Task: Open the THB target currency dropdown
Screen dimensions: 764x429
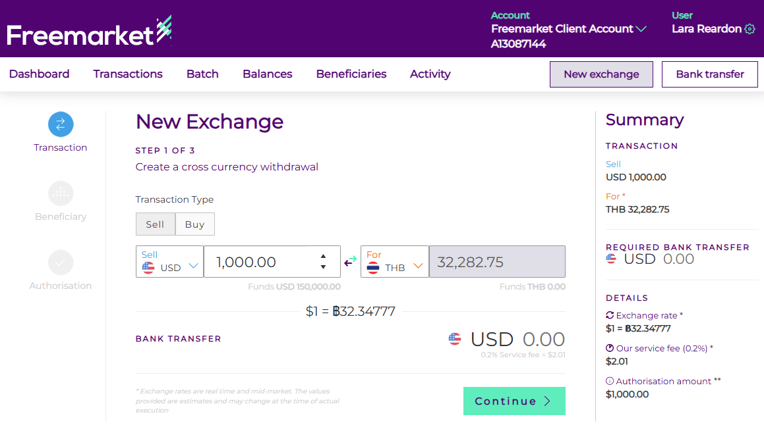Action: click(x=395, y=262)
